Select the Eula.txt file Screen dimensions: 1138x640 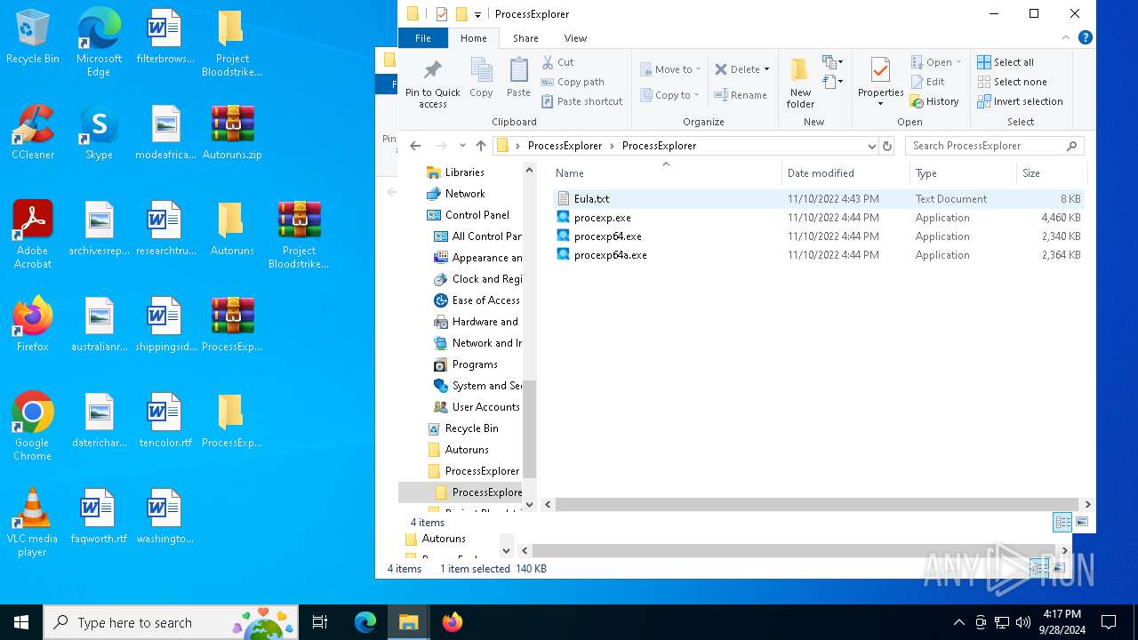(x=591, y=199)
